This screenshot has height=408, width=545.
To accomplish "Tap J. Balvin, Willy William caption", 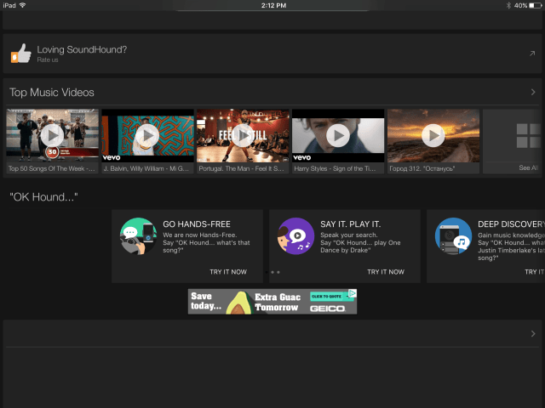I will [x=146, y=168].
